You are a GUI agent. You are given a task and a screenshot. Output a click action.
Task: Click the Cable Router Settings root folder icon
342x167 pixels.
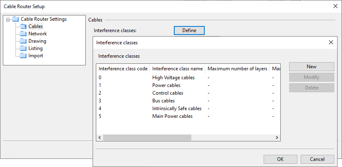(x=15, y=19)
